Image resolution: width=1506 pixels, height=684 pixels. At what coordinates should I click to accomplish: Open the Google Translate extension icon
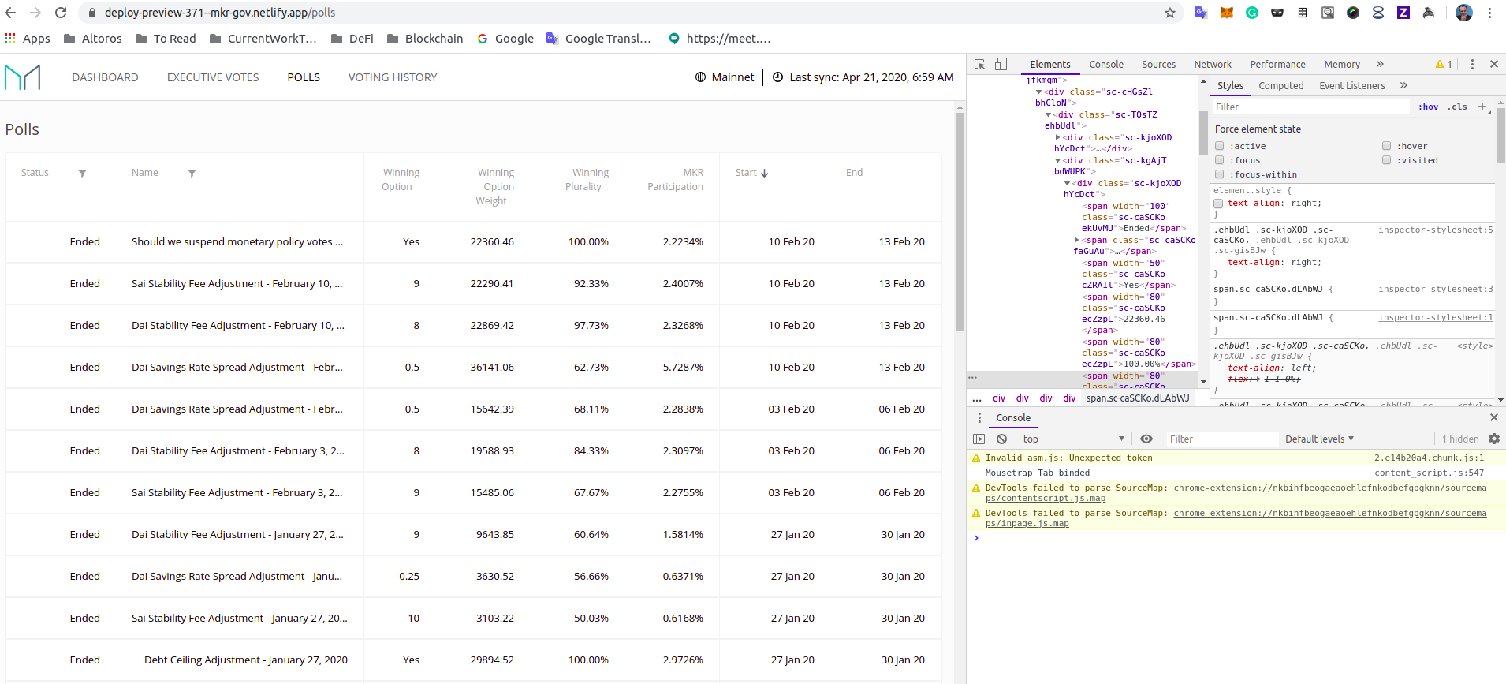point(1201,13)
